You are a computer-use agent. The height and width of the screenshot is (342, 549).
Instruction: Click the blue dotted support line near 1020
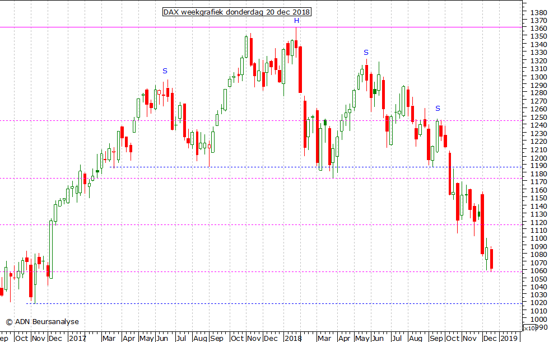point(274,303)
